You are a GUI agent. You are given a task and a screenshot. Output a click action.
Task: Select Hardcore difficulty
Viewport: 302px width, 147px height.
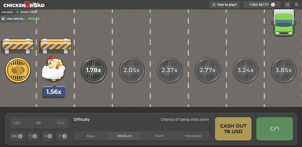tap(193, 136)
